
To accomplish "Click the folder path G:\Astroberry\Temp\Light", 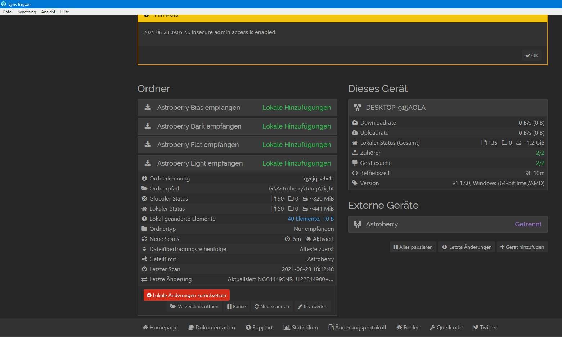I will pyautogui.click(x=301, y=188).
